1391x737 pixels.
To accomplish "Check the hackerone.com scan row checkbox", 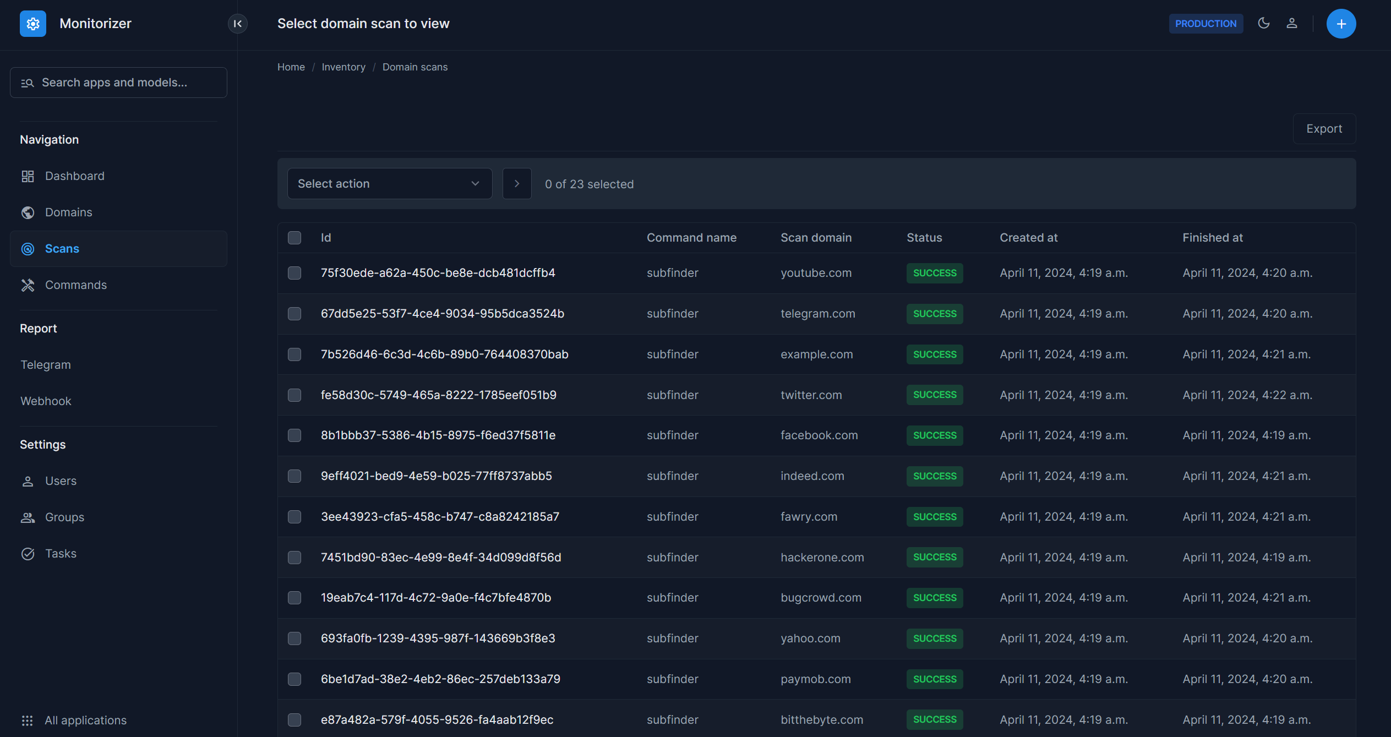I will (294, 558).
